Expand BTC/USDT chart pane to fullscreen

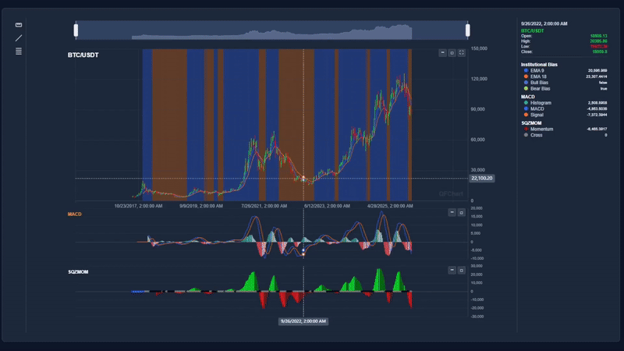pos(461,53)
